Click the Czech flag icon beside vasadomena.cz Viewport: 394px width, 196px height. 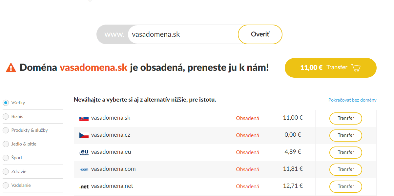[84, 135]
